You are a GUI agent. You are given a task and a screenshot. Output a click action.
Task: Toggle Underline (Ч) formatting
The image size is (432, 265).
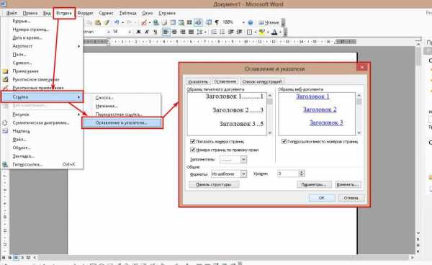point(155,32)
